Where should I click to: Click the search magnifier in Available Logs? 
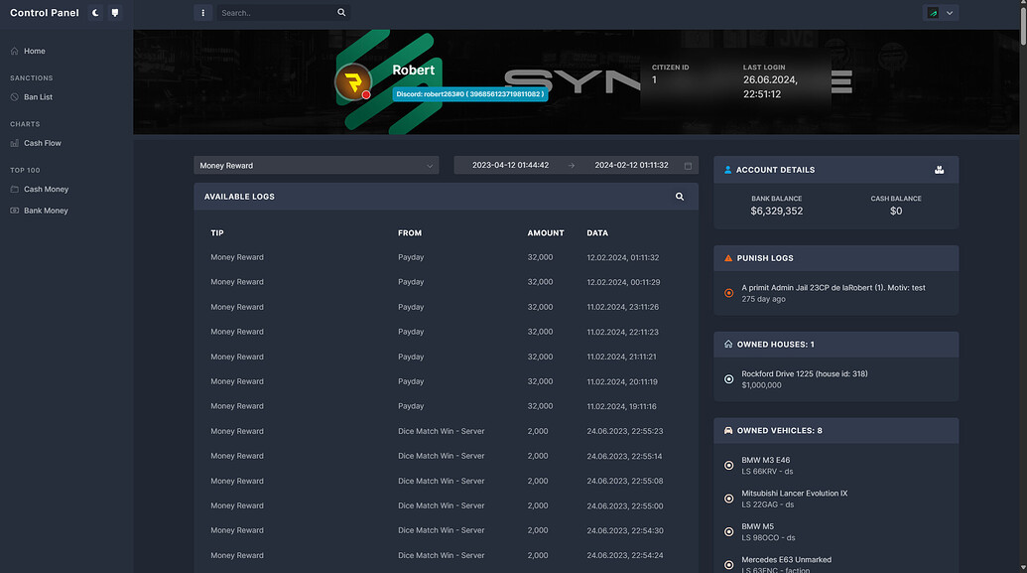point(680,196)
